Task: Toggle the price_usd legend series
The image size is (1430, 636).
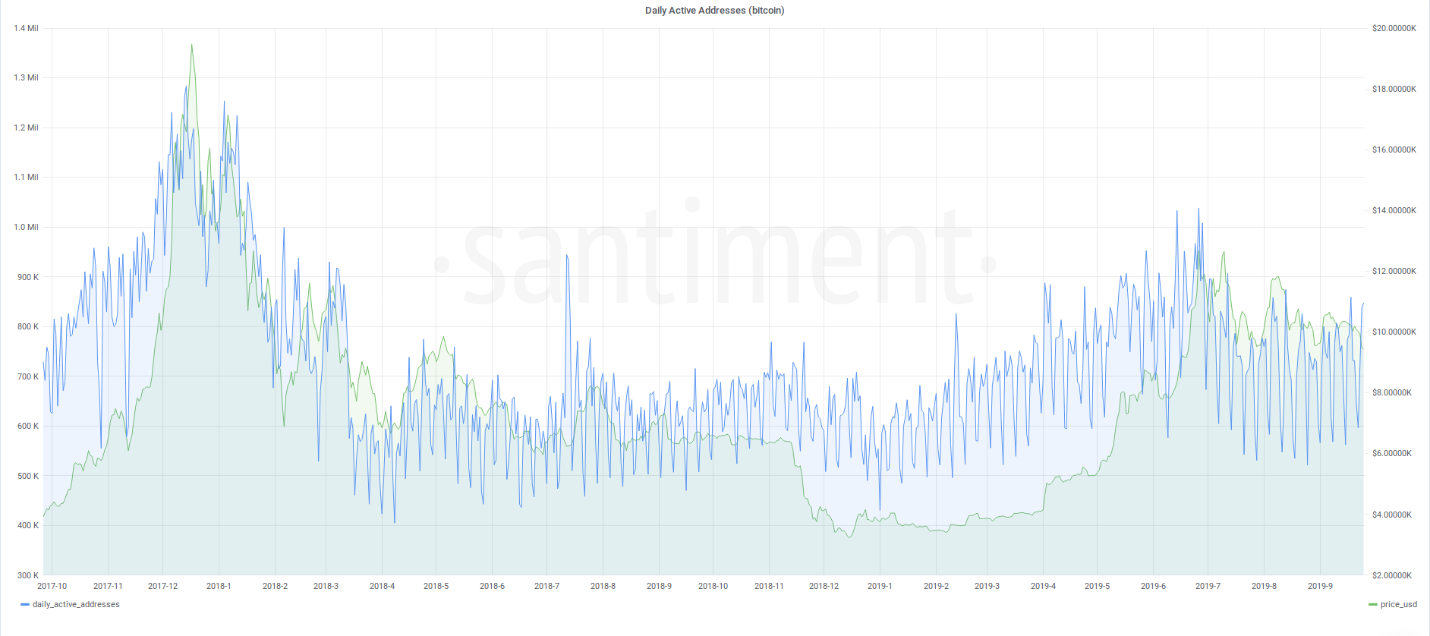Action: (1399, 604)
